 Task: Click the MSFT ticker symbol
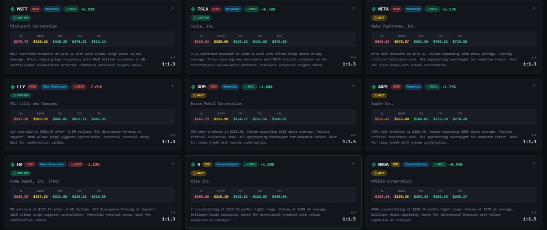point(22,9)
